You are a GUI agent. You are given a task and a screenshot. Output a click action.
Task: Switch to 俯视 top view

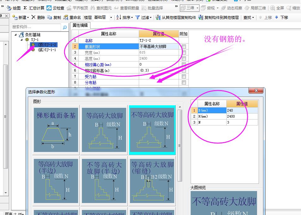[208, 8]
